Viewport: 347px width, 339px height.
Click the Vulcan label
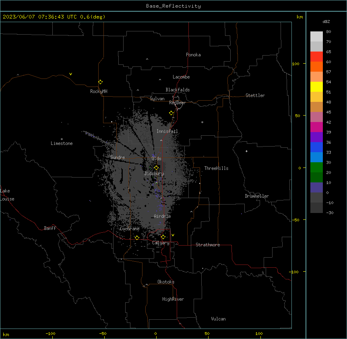218,319
